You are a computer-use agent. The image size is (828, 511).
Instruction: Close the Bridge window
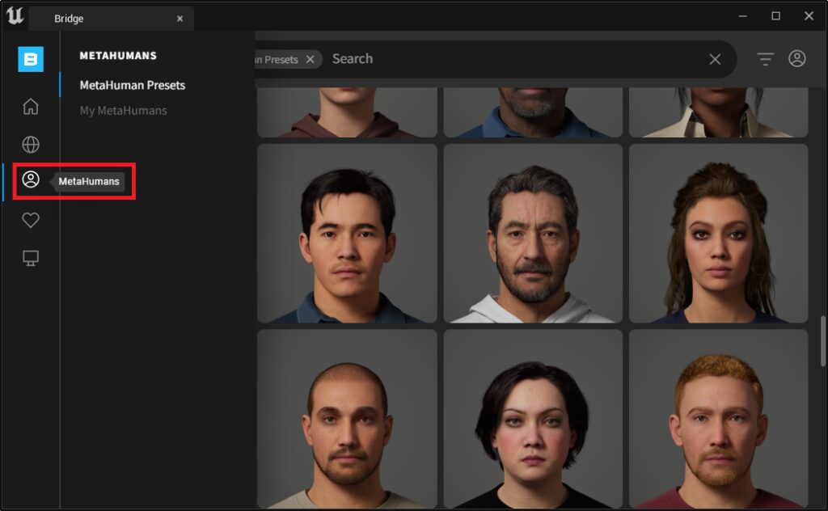point(809,16)
